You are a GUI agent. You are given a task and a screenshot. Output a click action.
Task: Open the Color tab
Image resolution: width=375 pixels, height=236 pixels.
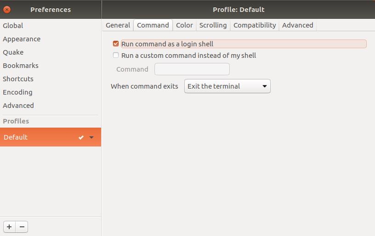coord(184,25)
